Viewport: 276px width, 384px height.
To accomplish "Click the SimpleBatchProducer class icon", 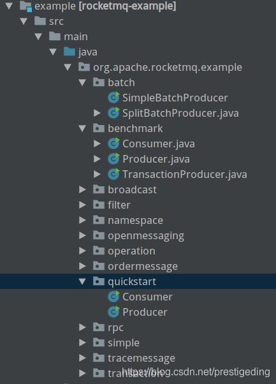I will pyautogui.click(x=113, y=98).
